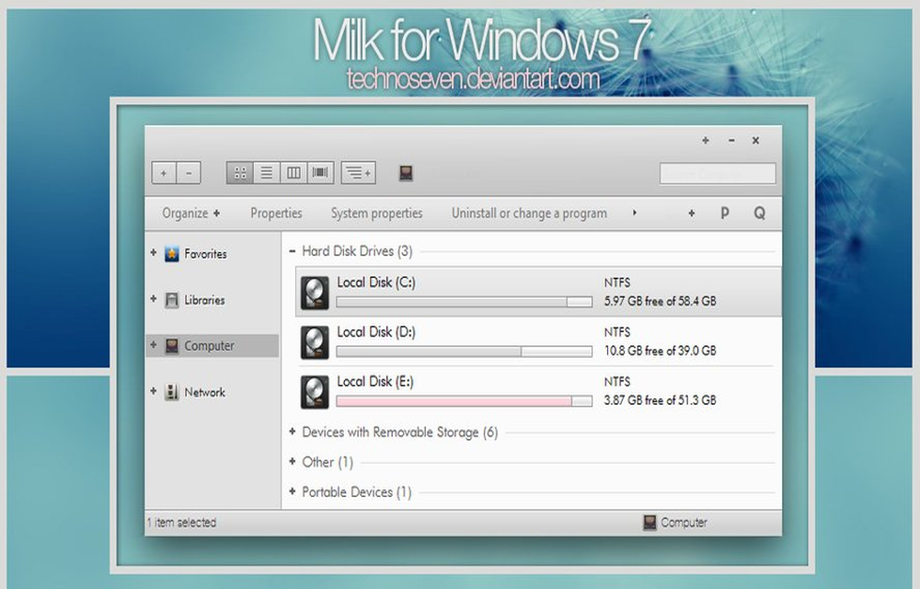The width and height of the screenshot is (920, 589).
Task: Switch to filmstrip view icon
Action: click(320, 172)
